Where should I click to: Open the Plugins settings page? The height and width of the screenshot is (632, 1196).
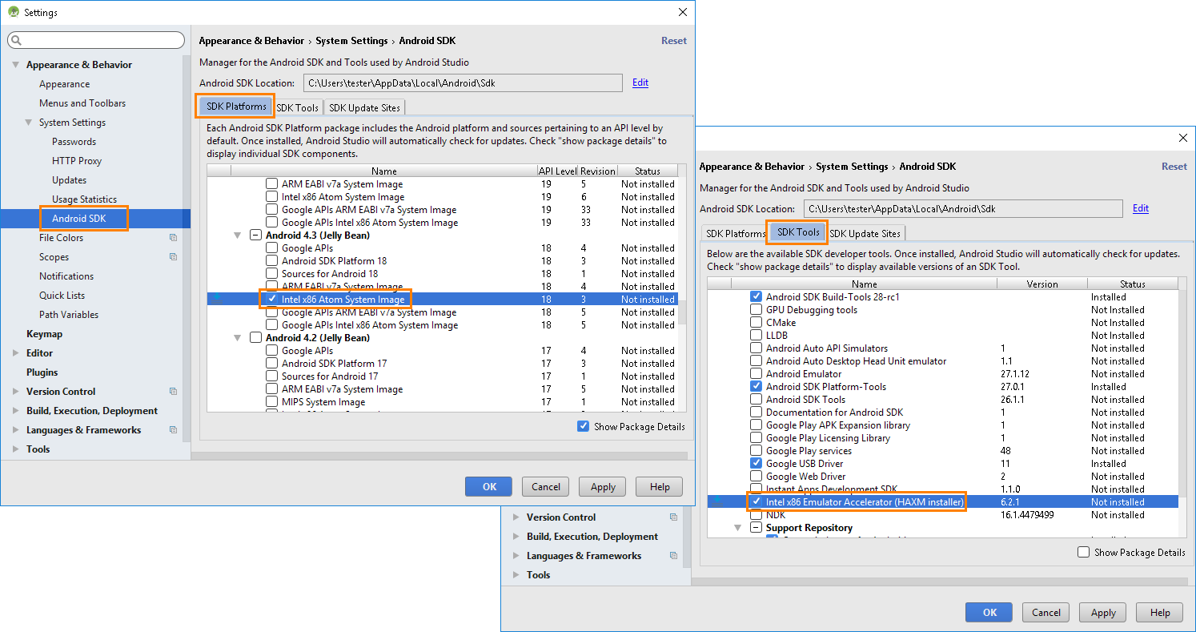(x=42, y=372)
